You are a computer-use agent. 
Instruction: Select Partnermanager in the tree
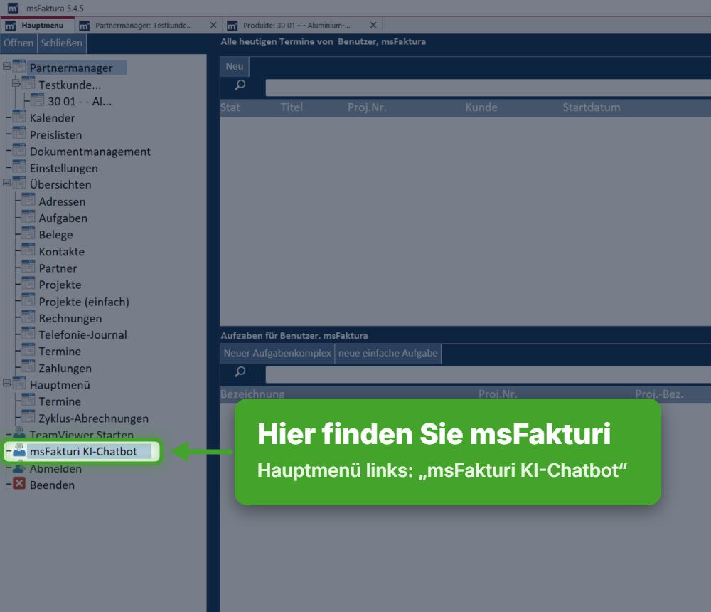[71, 68]
